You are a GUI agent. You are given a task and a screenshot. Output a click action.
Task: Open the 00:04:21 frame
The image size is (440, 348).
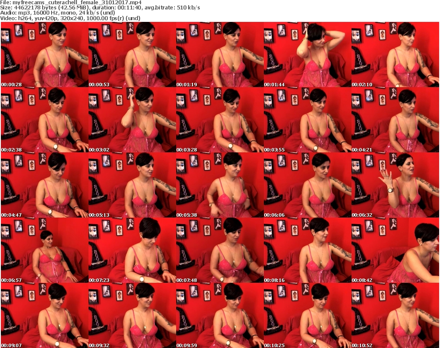395,120
